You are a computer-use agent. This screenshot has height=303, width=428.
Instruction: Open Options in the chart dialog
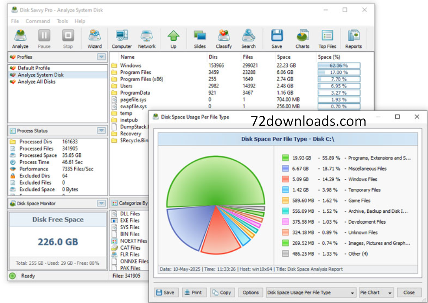251,292
